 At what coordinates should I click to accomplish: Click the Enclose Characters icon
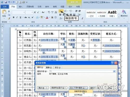point(56,18)
